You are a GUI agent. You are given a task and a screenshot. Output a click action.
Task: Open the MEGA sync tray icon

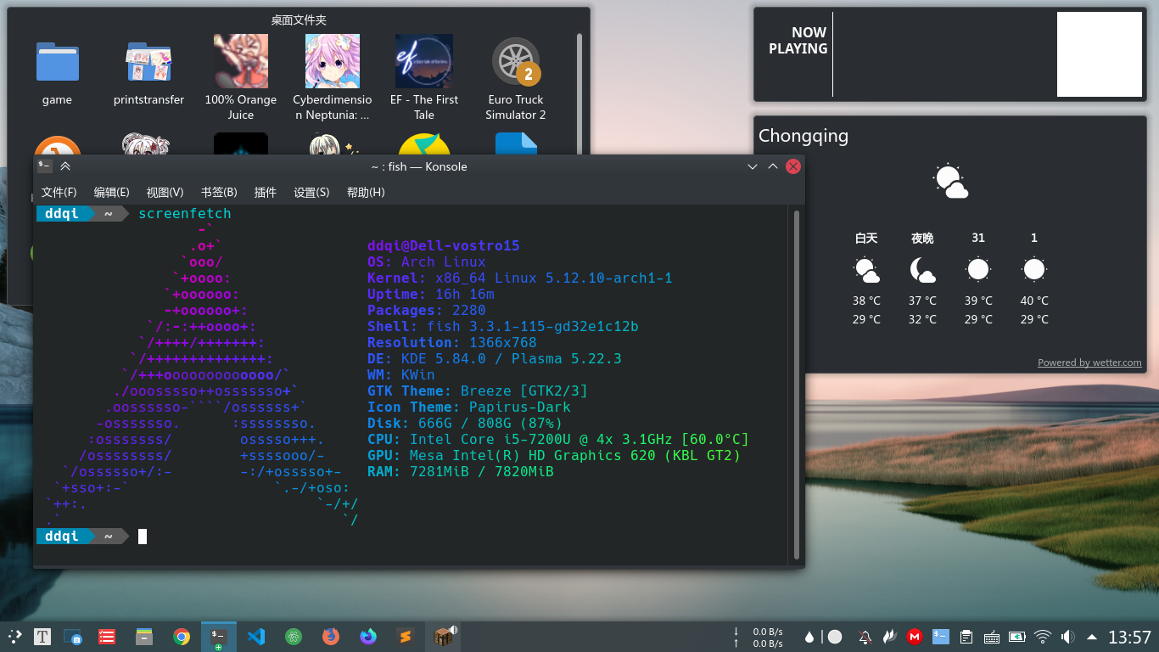click(915, 637)
